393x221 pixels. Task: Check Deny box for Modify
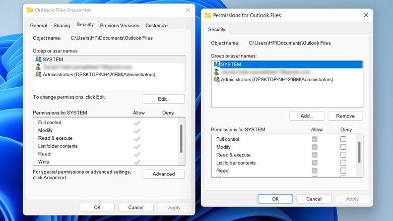[343, 147]
